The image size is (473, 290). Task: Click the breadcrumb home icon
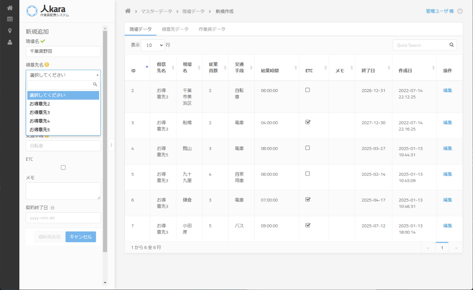(128, 11)
